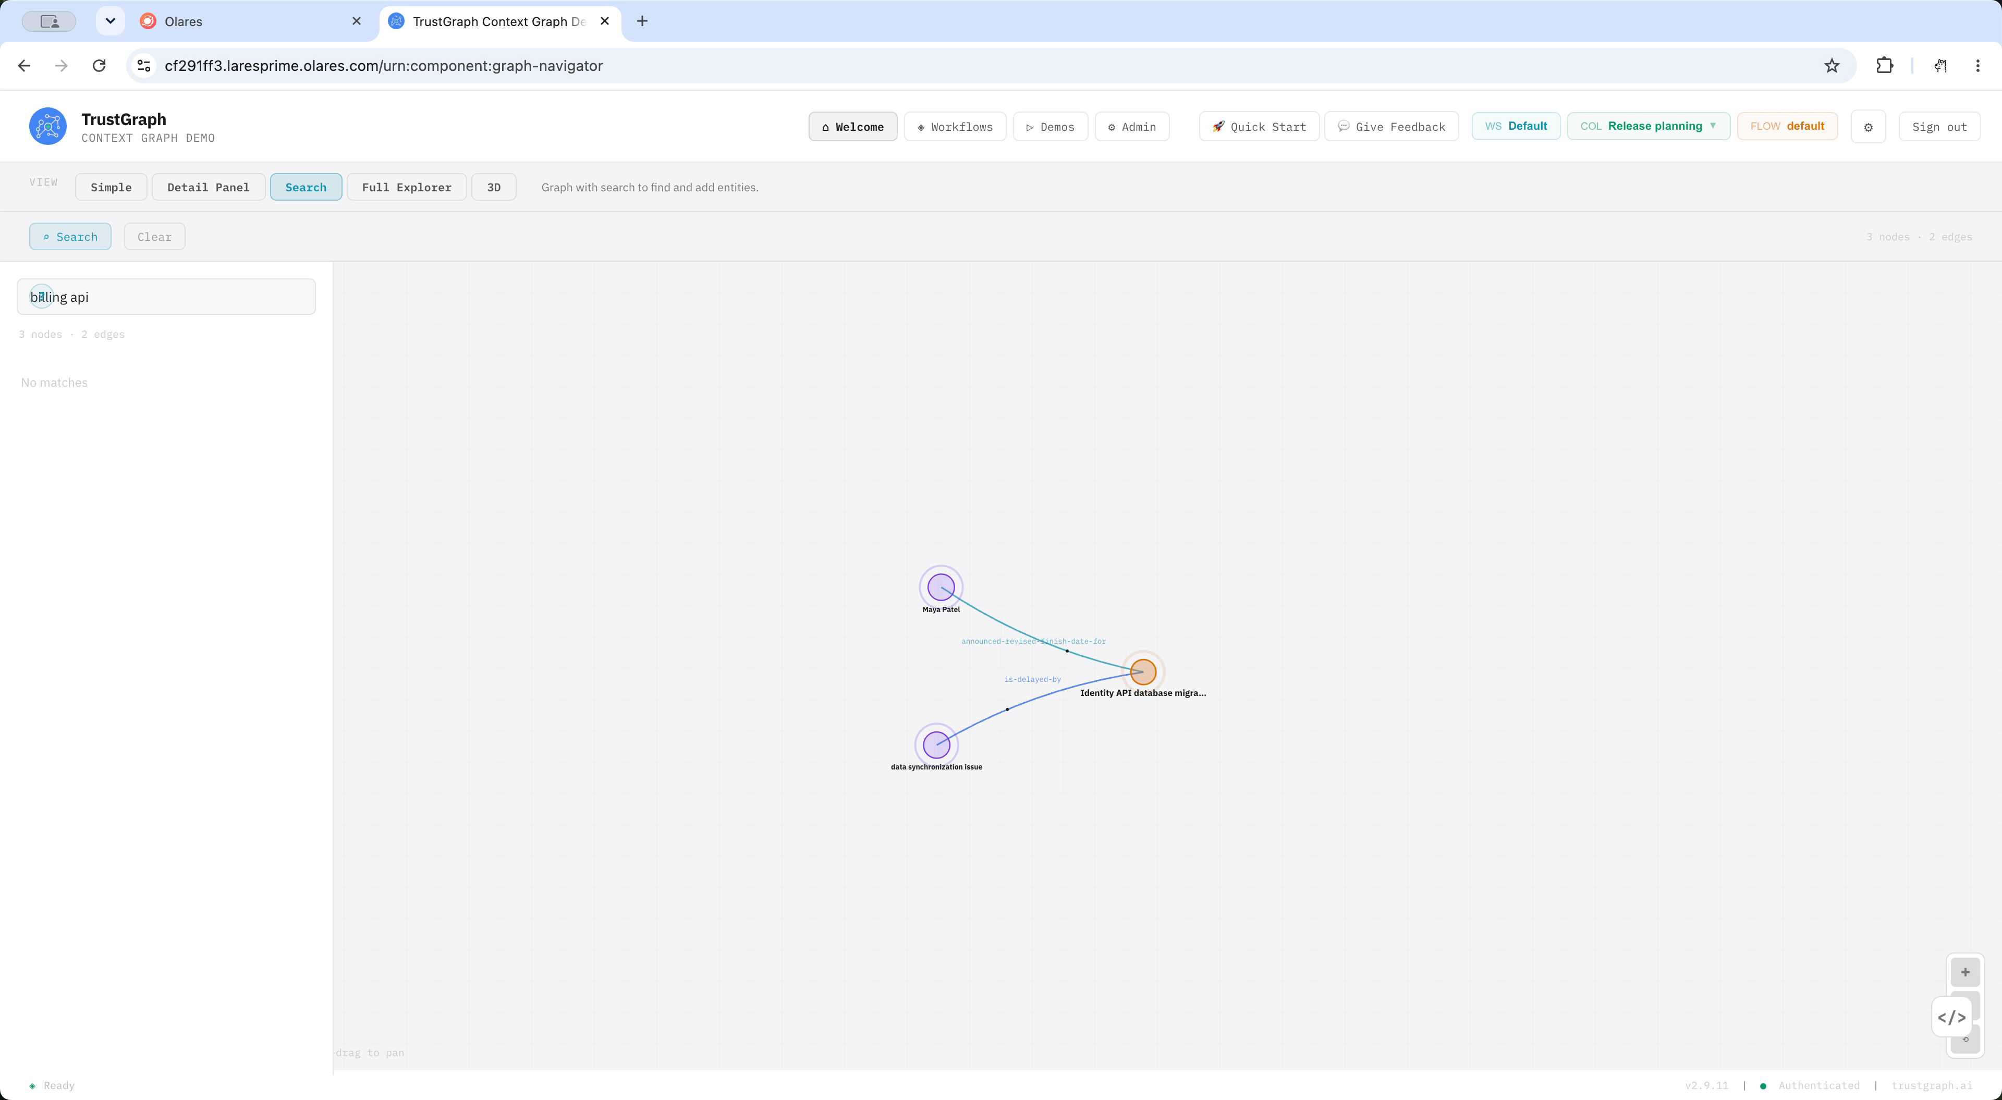Switch to the Detail Panel view
This screenshot has height=1100, width=2002.
coord(209,187)
